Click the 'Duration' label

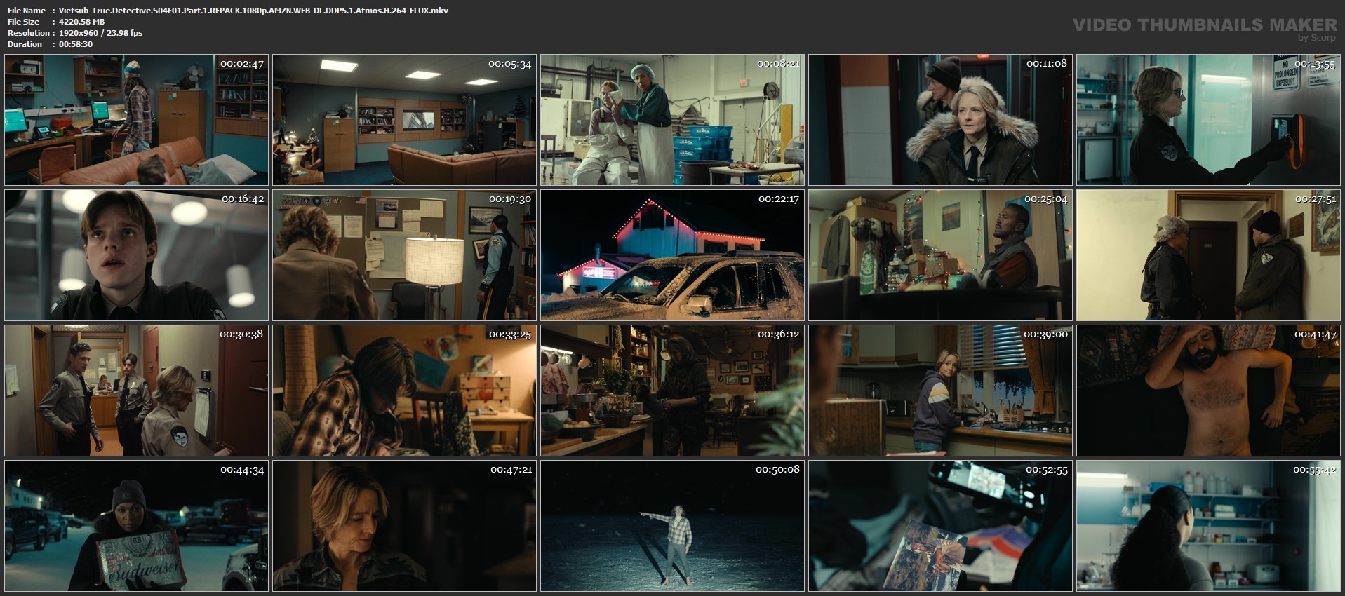(25, 44)
